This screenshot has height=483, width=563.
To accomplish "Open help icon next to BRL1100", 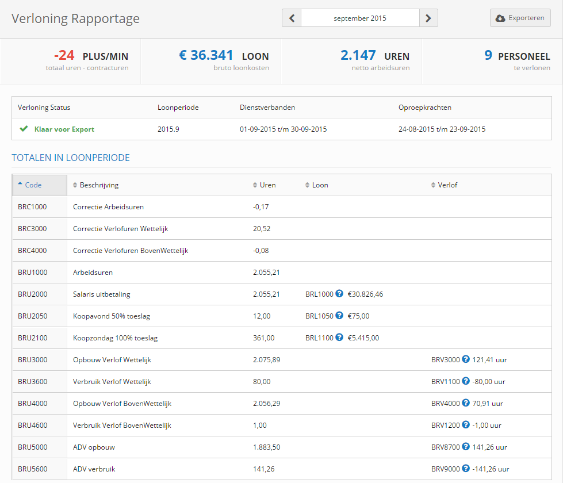I will coord(339,338).
